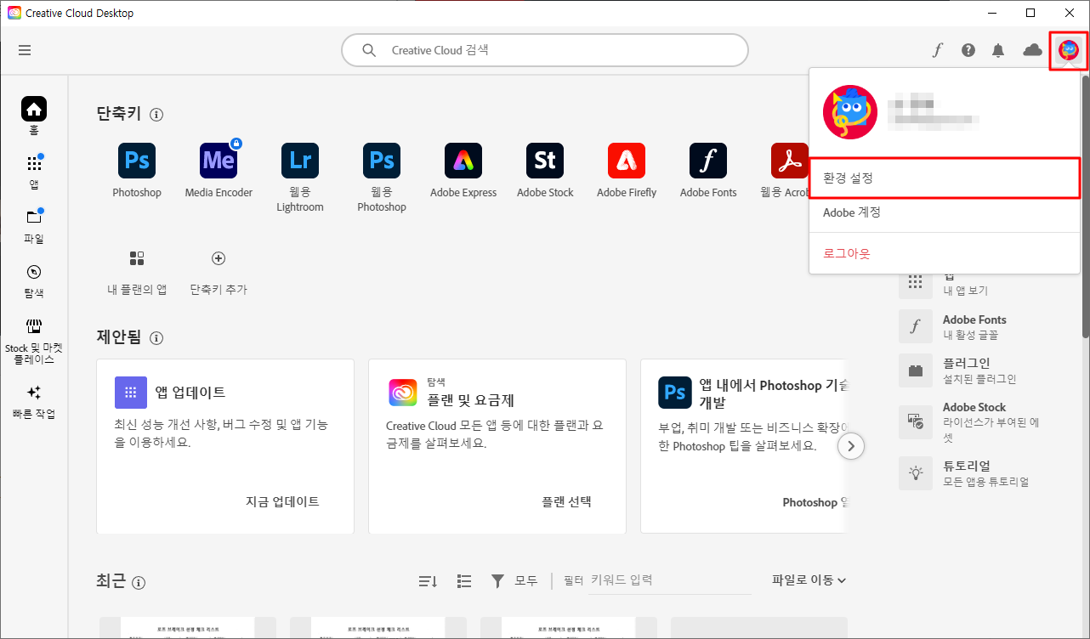Add a new shortcut (단축키 추가)
The image size is (1090, 639).
point(219,272)
